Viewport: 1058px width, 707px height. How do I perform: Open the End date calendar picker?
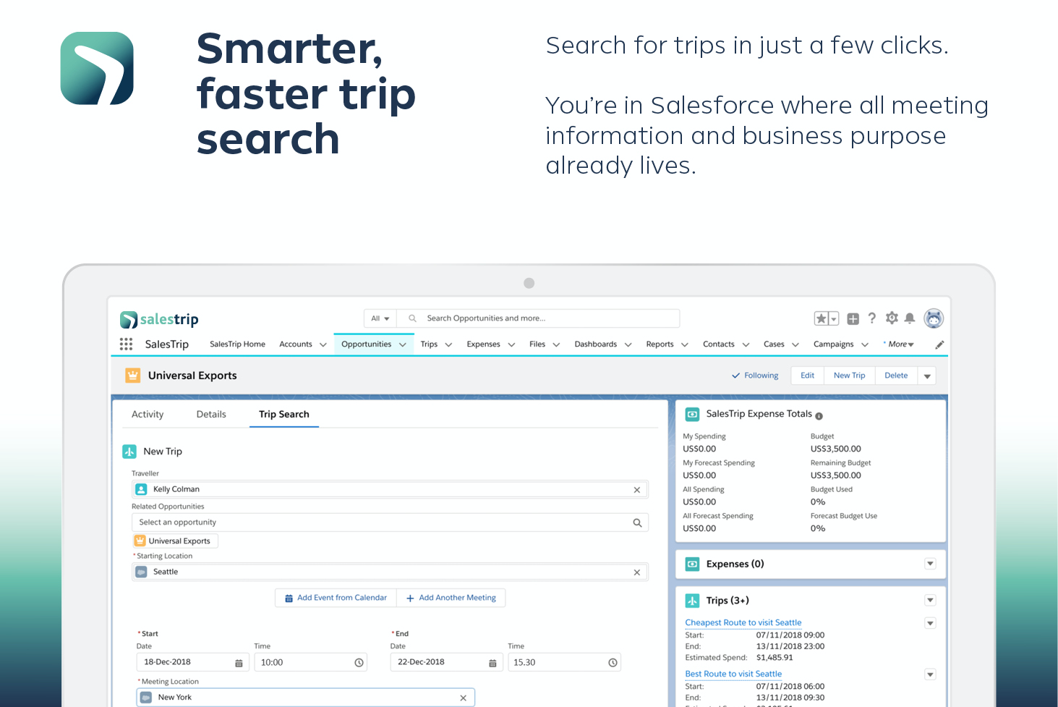pos(492,663)
